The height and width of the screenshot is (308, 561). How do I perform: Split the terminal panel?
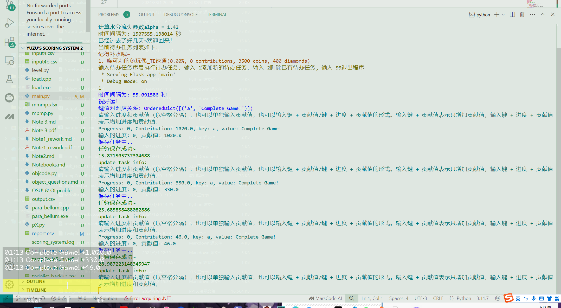(x=512, y=15)
